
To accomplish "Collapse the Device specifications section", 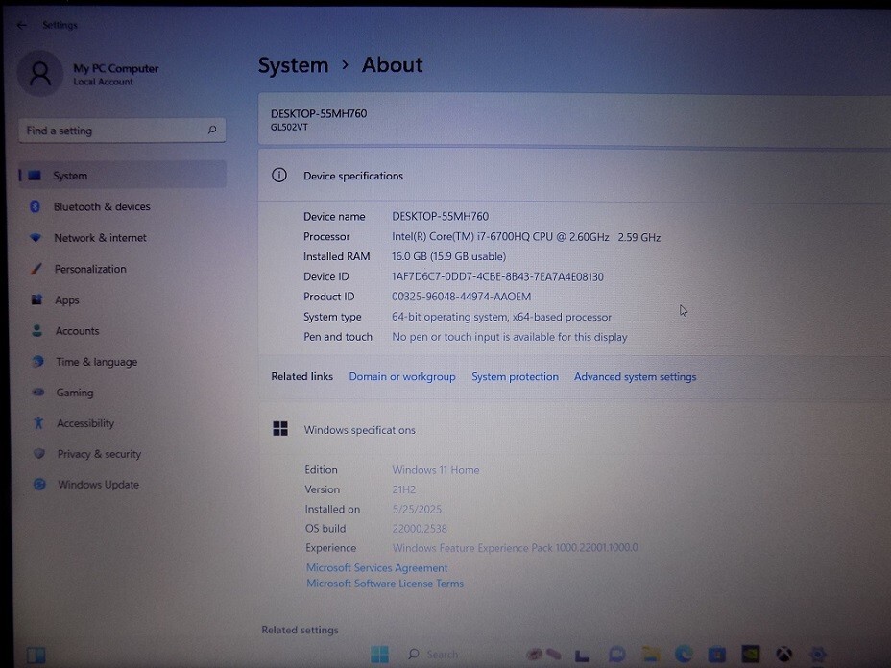I will pos(574,176).
